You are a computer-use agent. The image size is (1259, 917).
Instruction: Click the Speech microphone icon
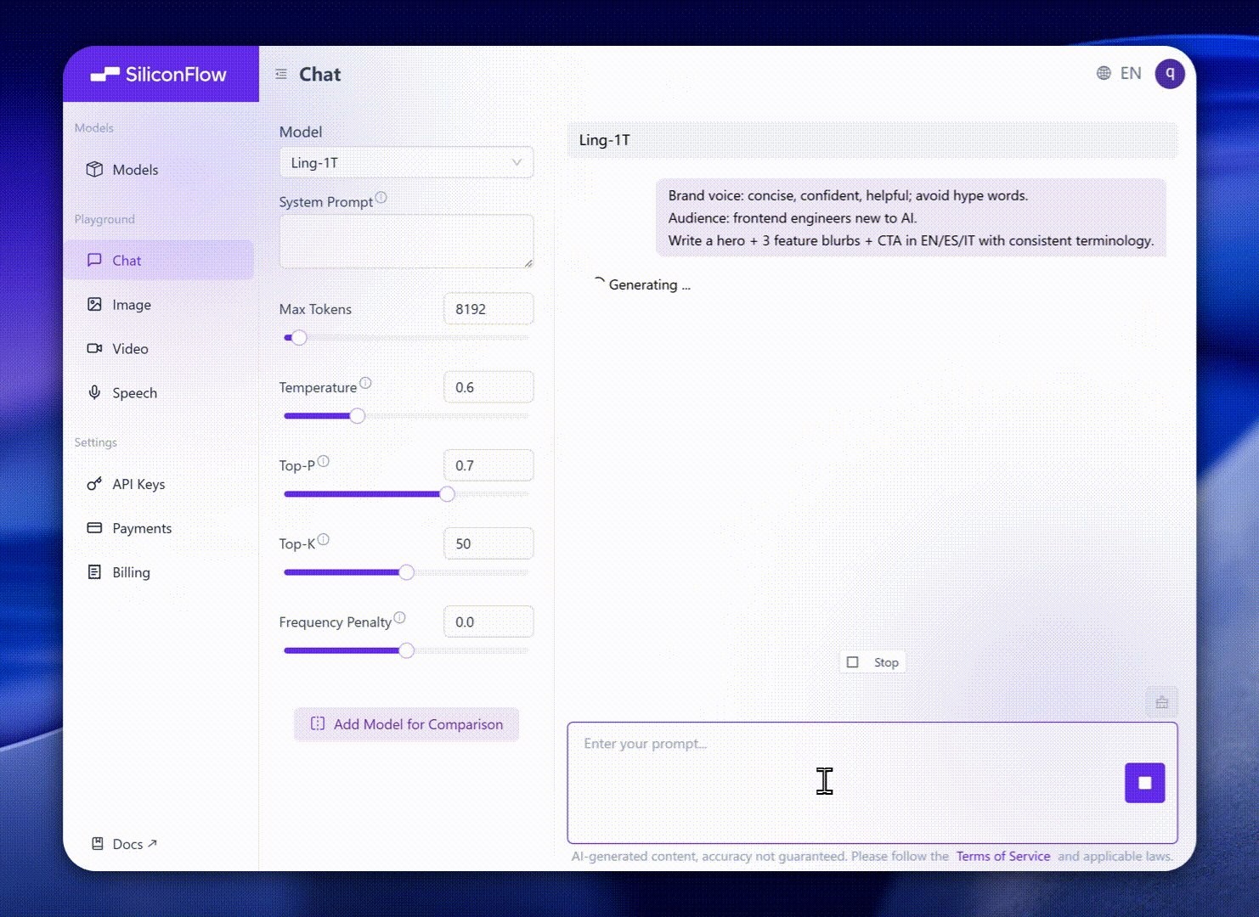[94, 392]
